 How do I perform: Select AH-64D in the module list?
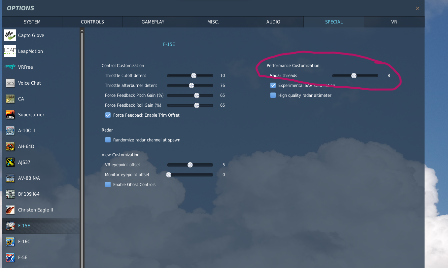coord(41,146)
